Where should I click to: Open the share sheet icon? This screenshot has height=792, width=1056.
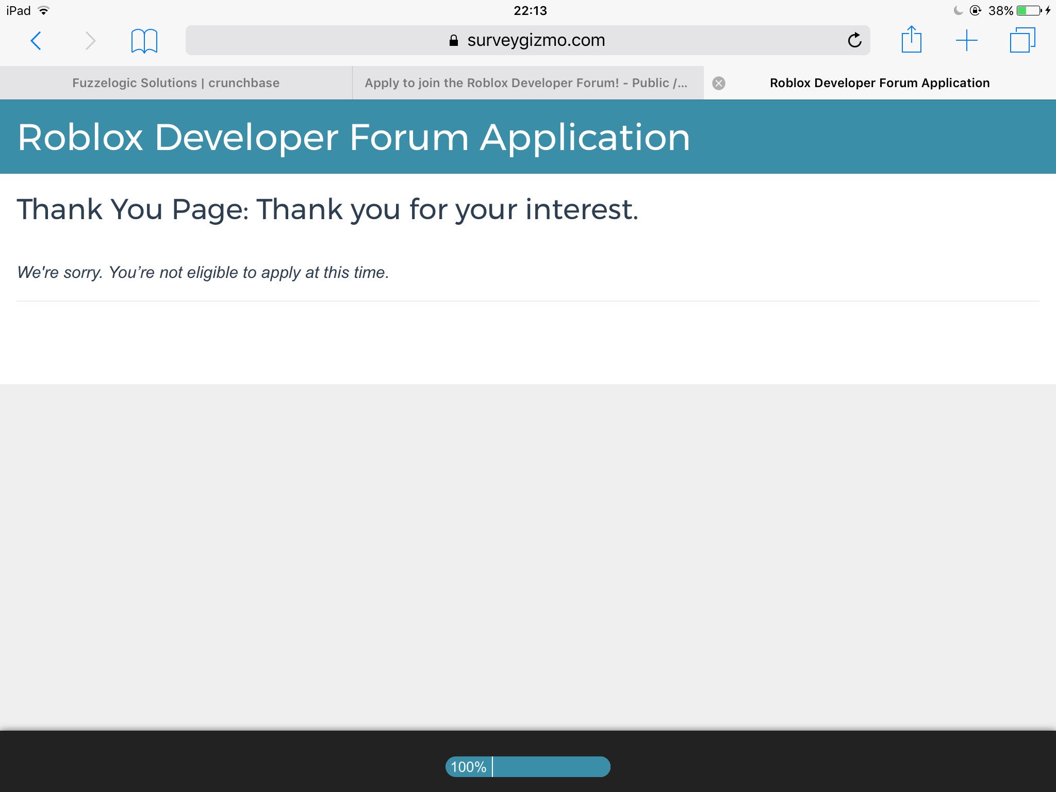(911, 40)
